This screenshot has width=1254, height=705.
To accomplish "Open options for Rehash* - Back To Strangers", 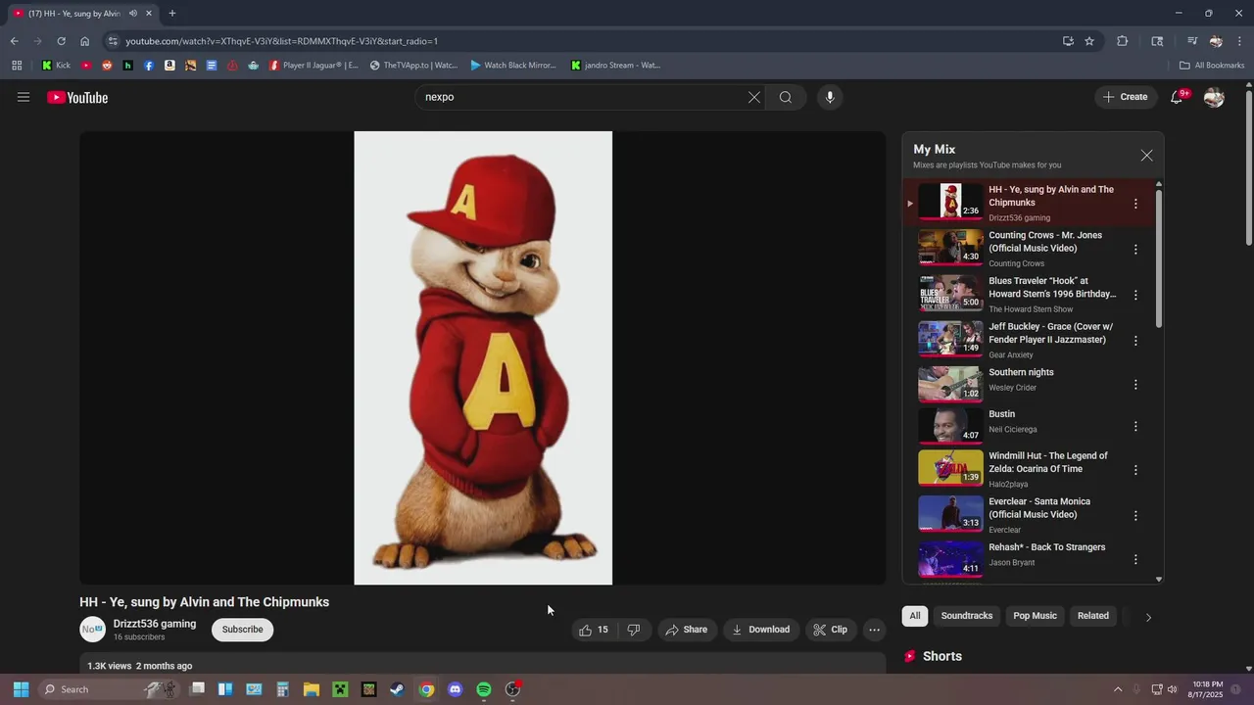I will pos(1135,560).
